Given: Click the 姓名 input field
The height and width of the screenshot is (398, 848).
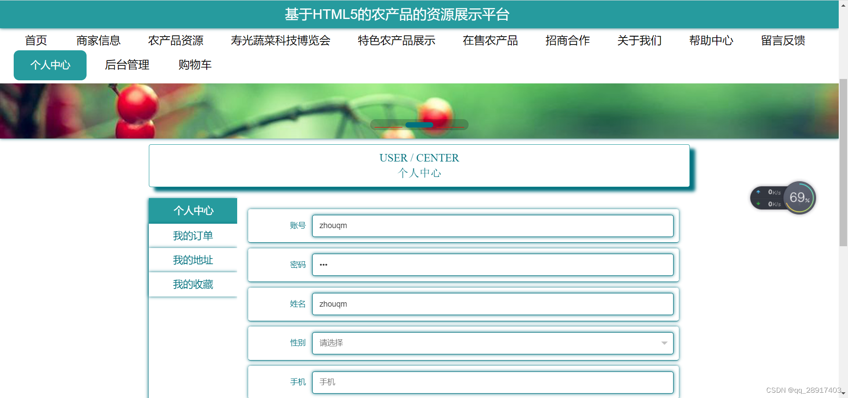Looking at the screenshot, I should (492, 304).
